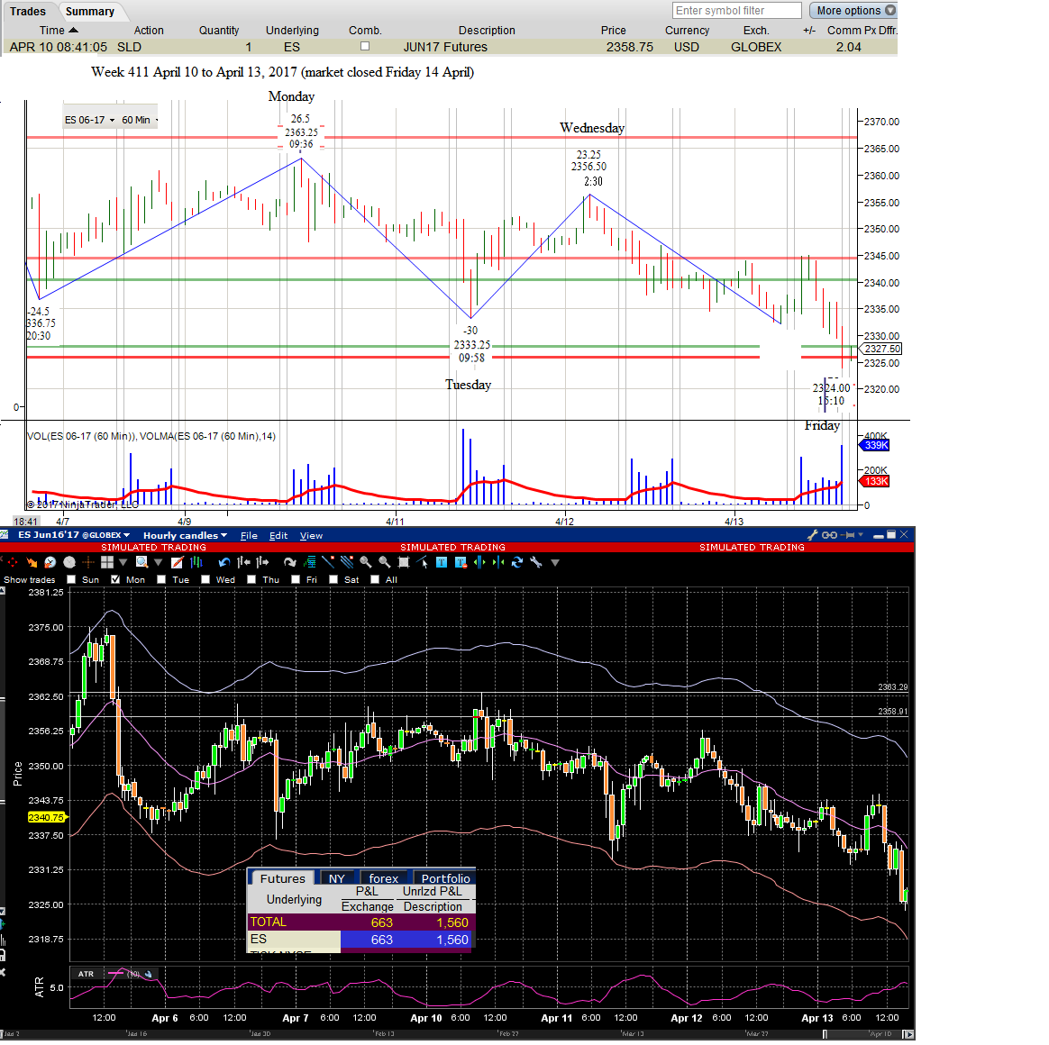1049x1045 pixels.
Task: Click the remove text T icon
Action: 461,562
